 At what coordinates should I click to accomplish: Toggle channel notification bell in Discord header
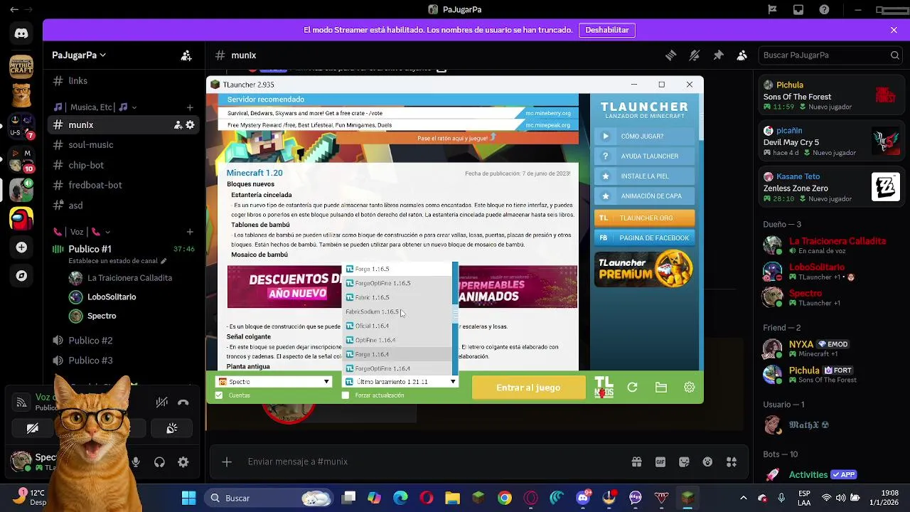point(695,55)
